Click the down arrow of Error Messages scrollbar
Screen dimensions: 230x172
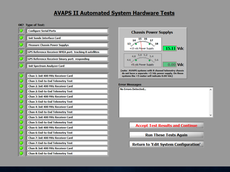point(211,115)
